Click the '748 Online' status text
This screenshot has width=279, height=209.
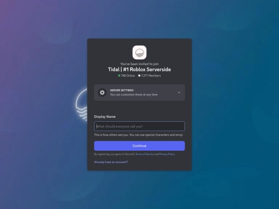(128, 75)
